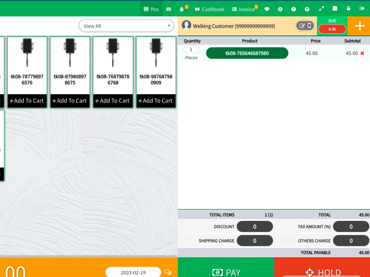Click the white square icon in the top bar
Image resolution: width=370 pixels, height=277 pixels.
[335, 9]
